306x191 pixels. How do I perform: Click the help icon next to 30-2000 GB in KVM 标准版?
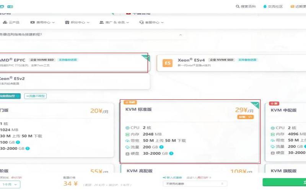[x=171, y=154]
